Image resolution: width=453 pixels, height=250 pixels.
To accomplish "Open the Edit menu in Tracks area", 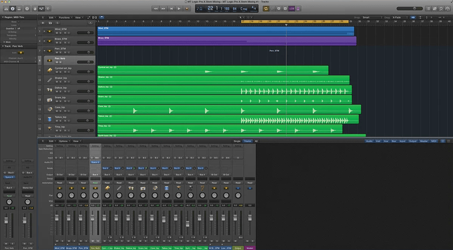I will (52, 17).
